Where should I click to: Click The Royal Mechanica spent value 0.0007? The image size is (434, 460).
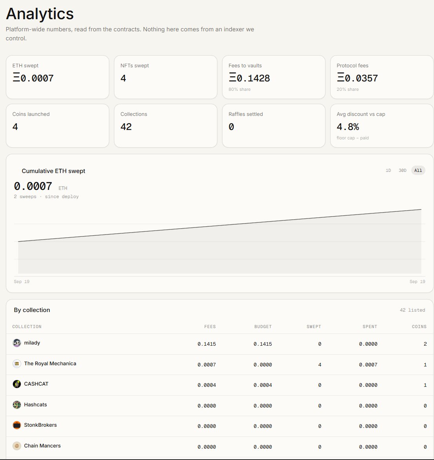(368, 364)
